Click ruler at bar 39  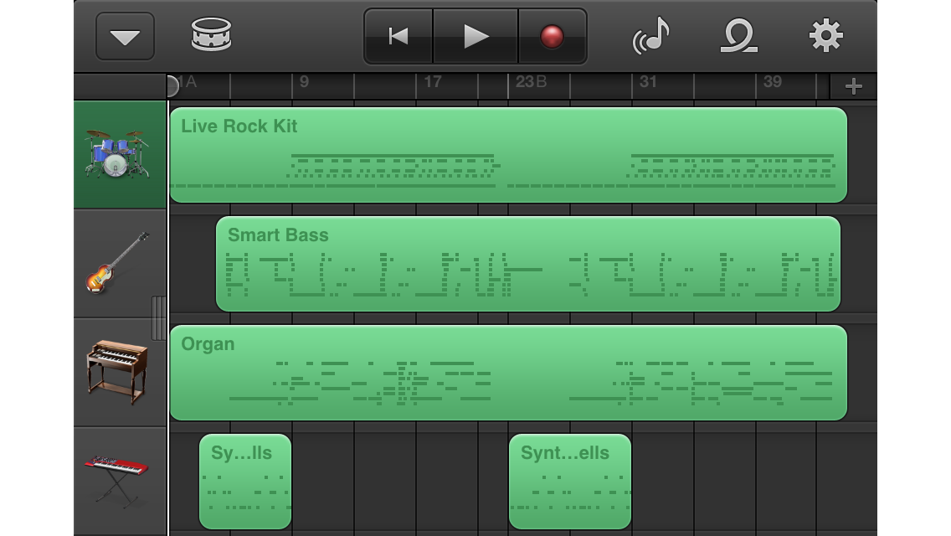point(772,82)
